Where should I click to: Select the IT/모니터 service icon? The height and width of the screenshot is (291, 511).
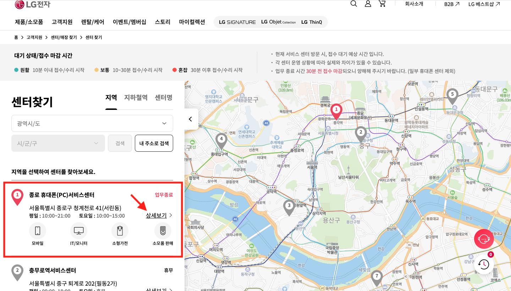pyautogui.click(x=78, y=231)
